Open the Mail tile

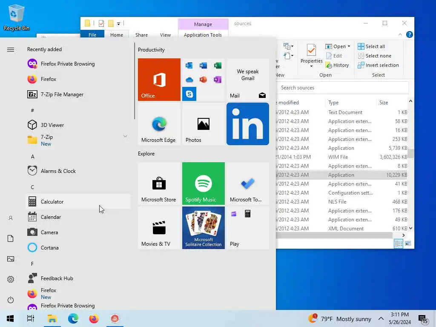pos(248,80)
